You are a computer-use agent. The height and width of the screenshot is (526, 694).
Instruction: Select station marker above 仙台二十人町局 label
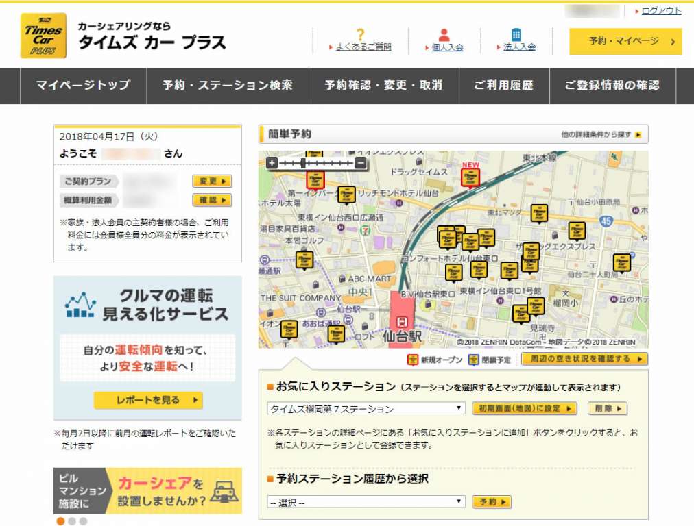coord(621,264)
